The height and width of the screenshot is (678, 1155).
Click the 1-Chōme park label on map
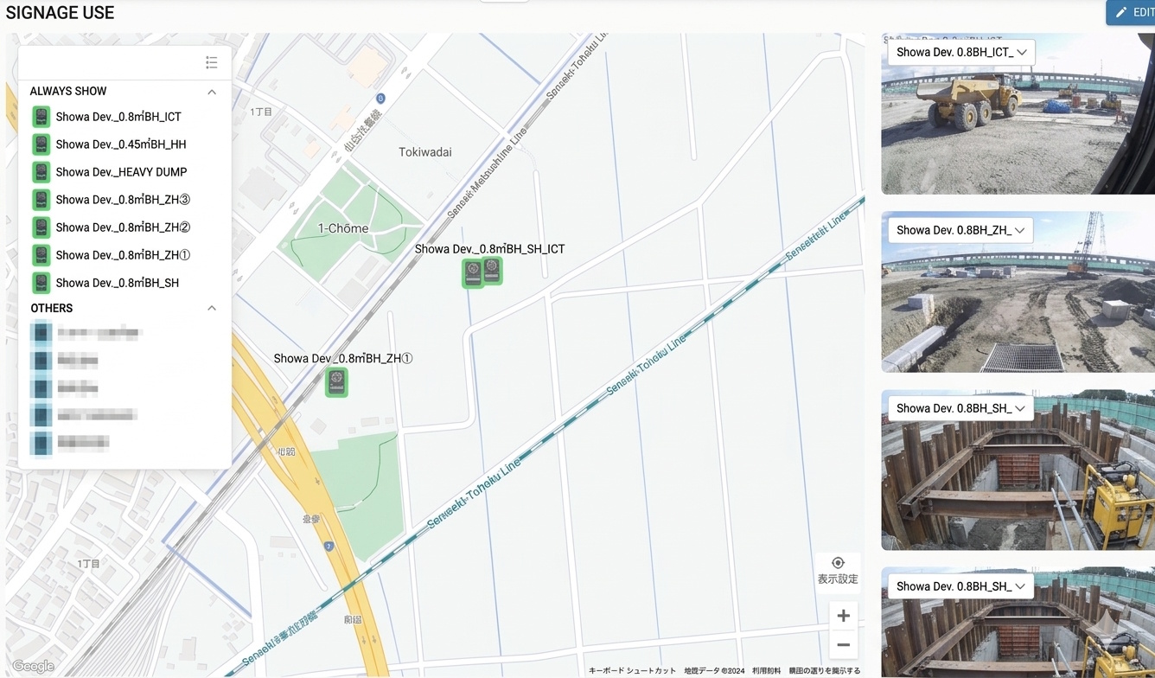pyautogui.click(x=343, y=228)
